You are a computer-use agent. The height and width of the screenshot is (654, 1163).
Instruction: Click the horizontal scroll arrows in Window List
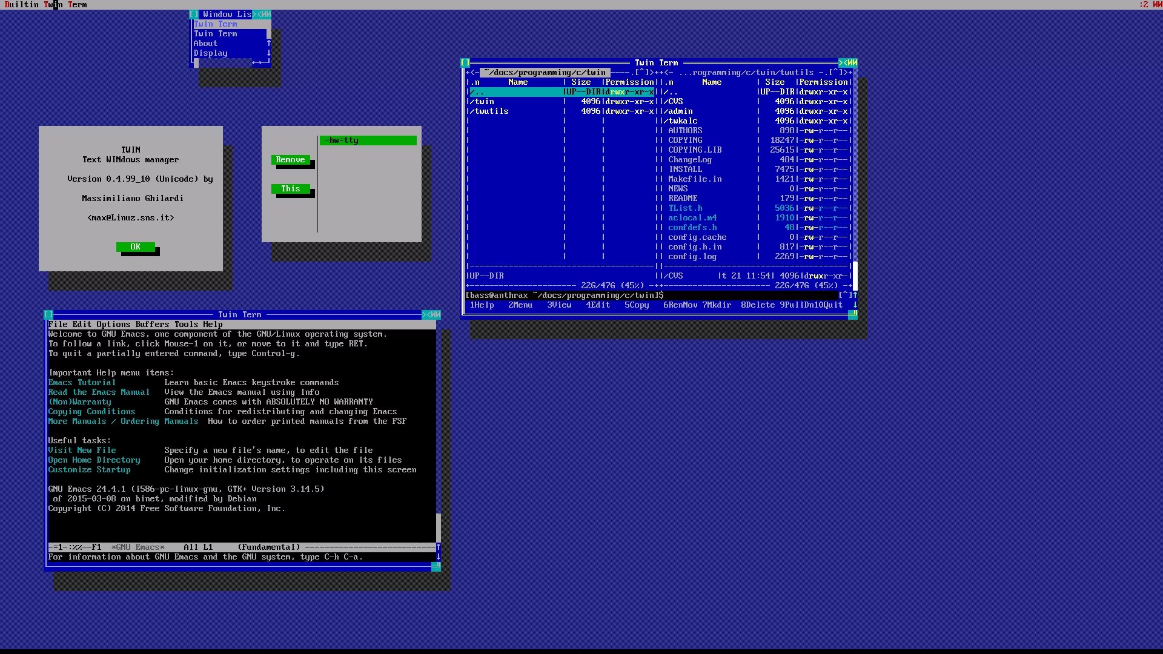257,62
